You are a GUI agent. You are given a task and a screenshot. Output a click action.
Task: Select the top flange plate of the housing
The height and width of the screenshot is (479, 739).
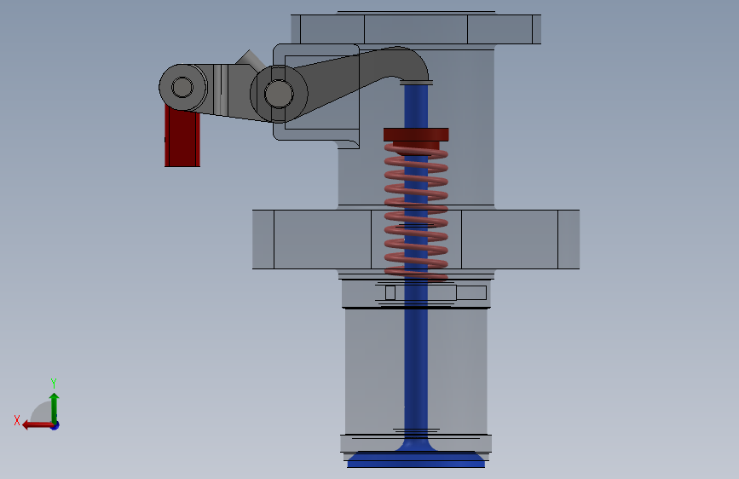416,29
